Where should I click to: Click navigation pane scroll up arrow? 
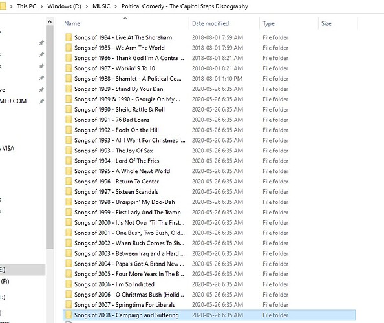[50, 22]
